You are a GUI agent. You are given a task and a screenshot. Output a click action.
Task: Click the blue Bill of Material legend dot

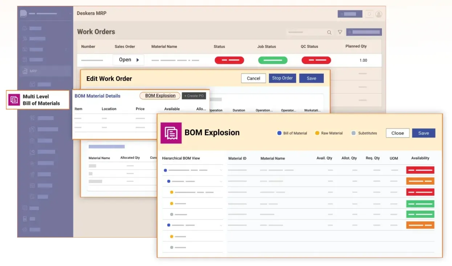(280, 133)
